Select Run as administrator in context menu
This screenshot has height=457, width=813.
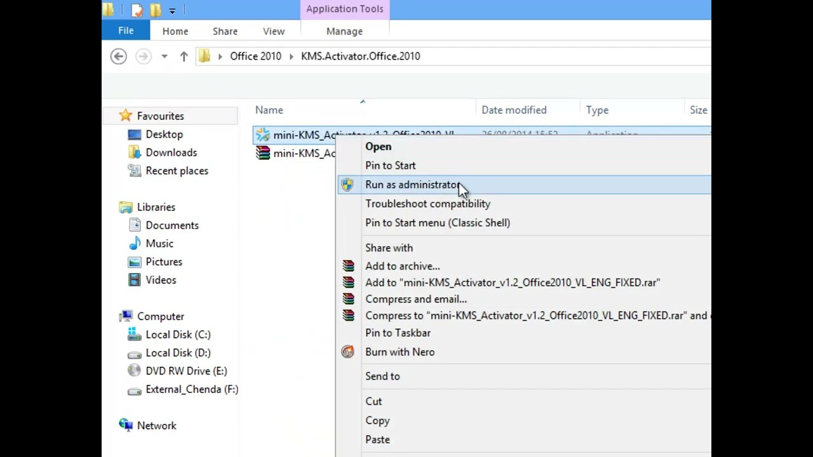pyautogui.click(x=523, y=185)
